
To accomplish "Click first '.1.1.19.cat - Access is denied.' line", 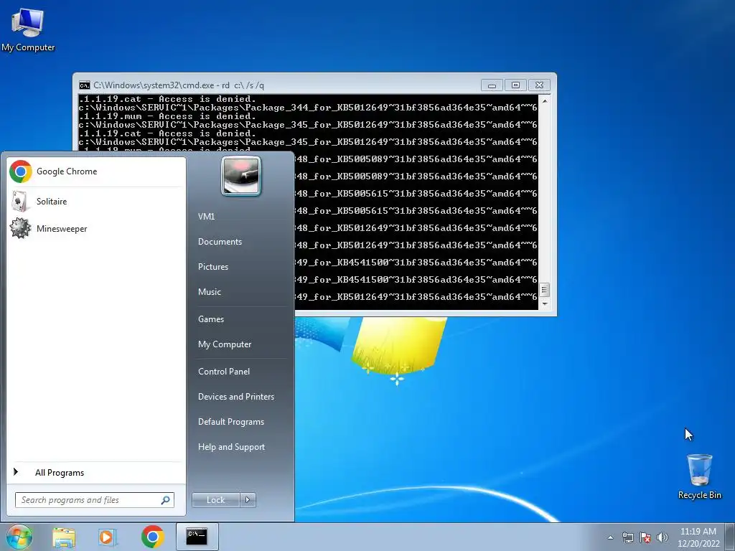I will (167, 99).
